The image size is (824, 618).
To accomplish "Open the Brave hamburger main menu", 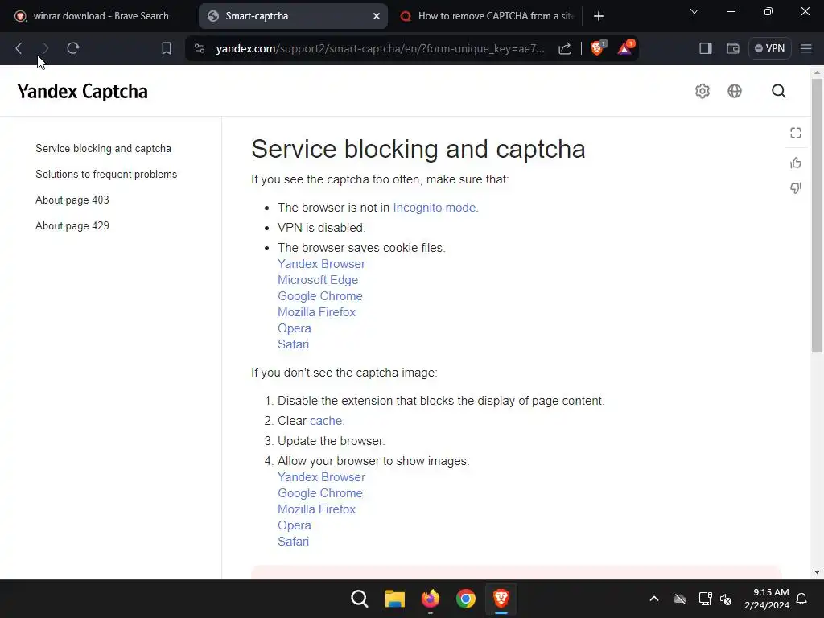I will (x=806, y=48).
